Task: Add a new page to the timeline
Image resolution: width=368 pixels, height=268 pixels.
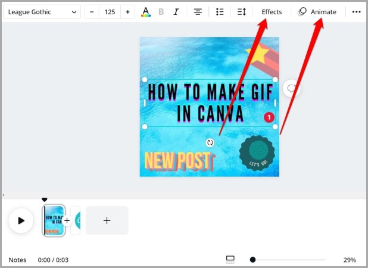Action: 107,220
